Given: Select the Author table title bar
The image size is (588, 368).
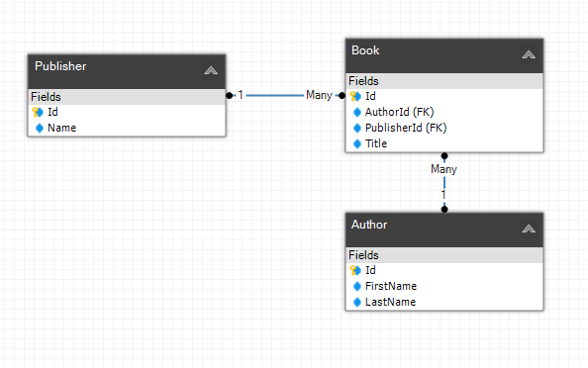Looking at the screenshot, I should 444,230.
